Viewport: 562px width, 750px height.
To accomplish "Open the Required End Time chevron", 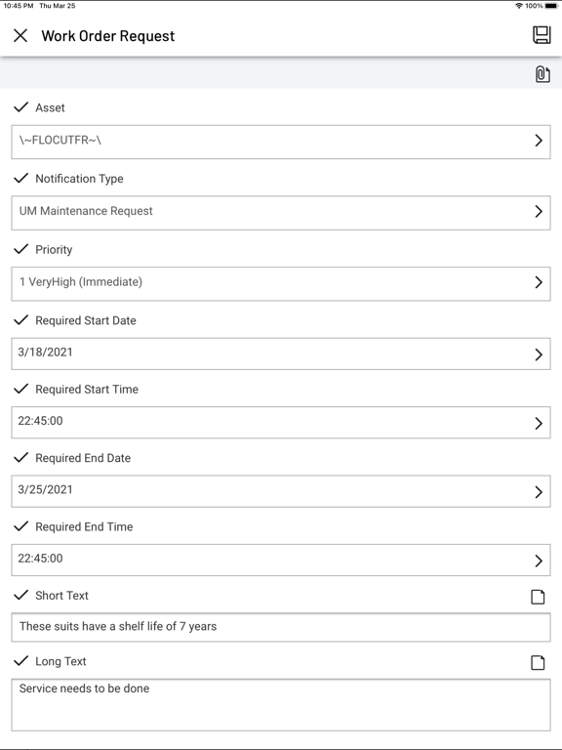I will coord(539,561).
